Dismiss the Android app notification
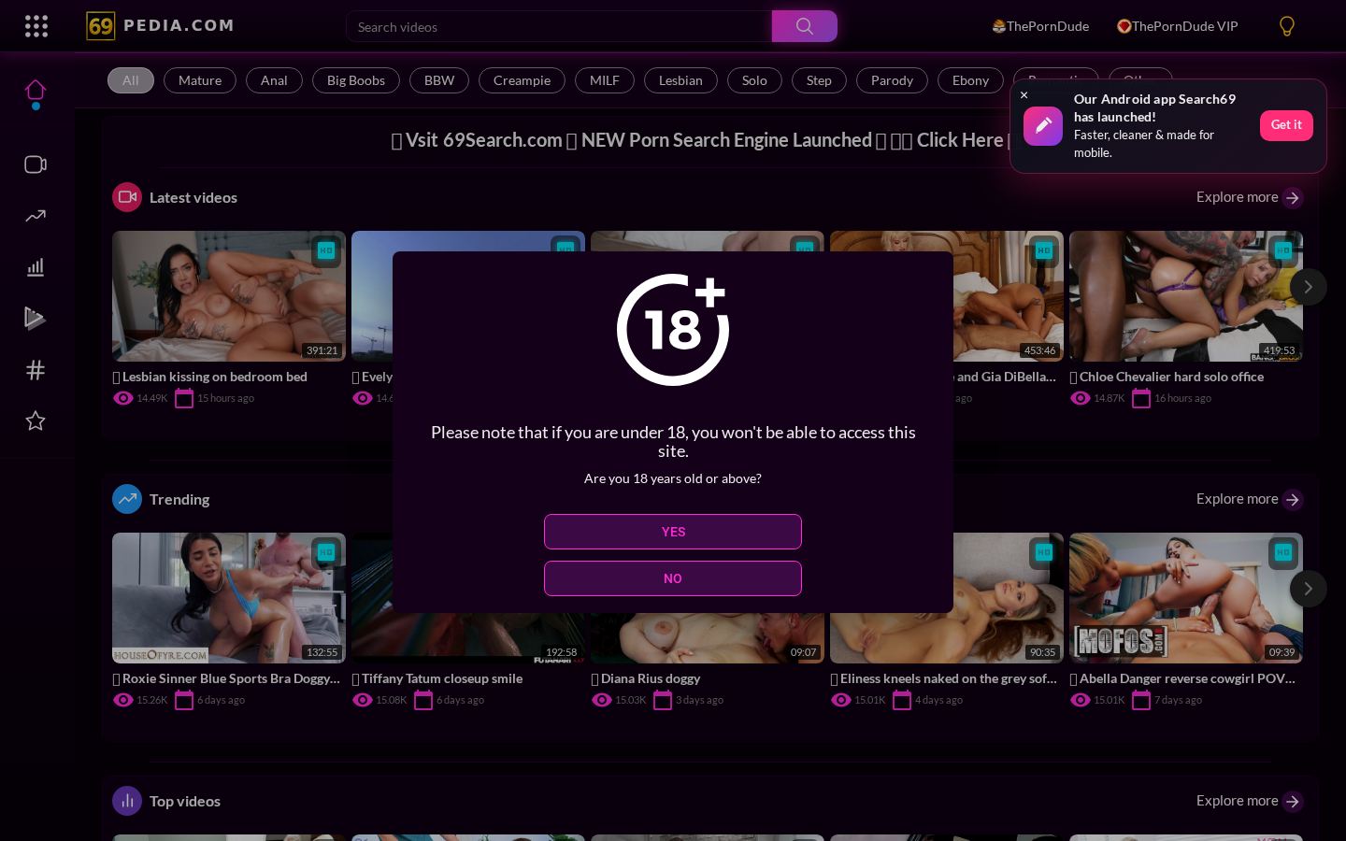Image resolution: width=1346 pixels, height=841 pixels. pyautogui.click(x=1024, y=94)
